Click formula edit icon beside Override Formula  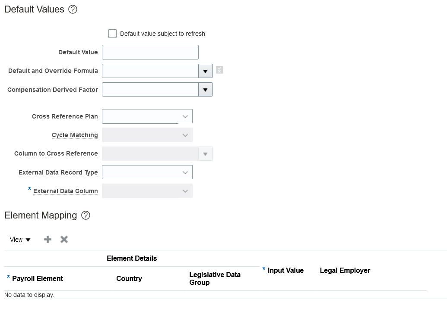(x=220, y=70)
